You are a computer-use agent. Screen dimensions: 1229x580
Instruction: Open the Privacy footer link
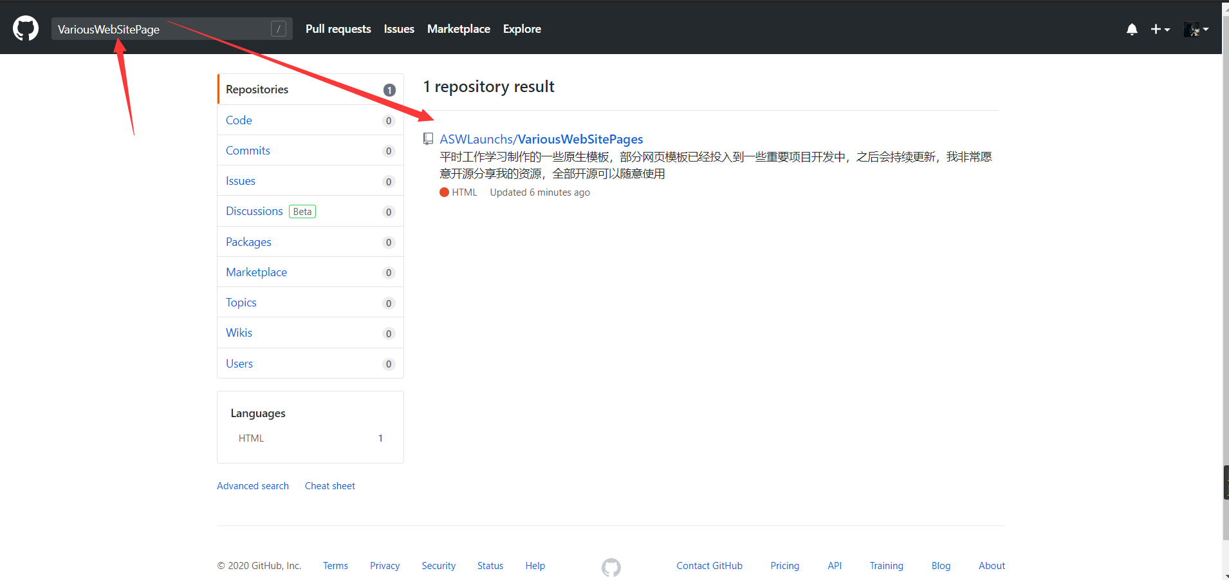[385, 566]
